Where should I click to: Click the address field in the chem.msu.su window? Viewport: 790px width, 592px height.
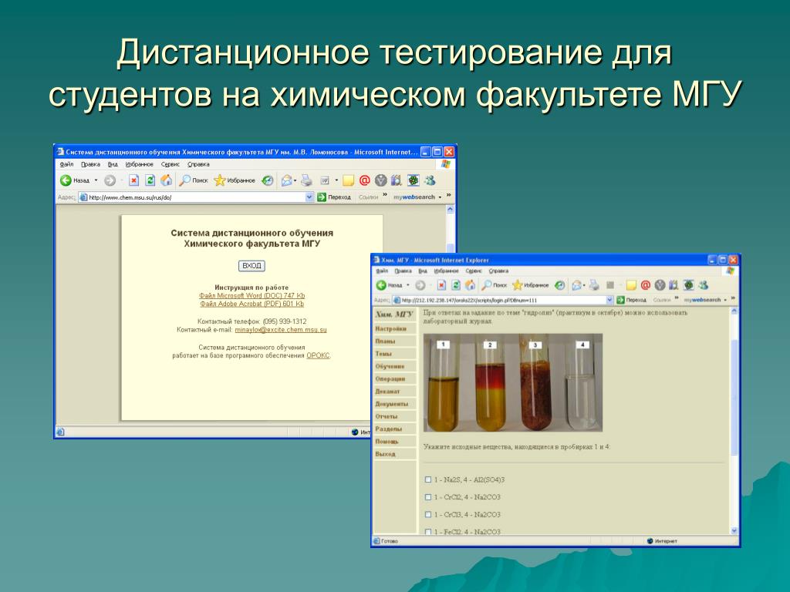(197, 197)
